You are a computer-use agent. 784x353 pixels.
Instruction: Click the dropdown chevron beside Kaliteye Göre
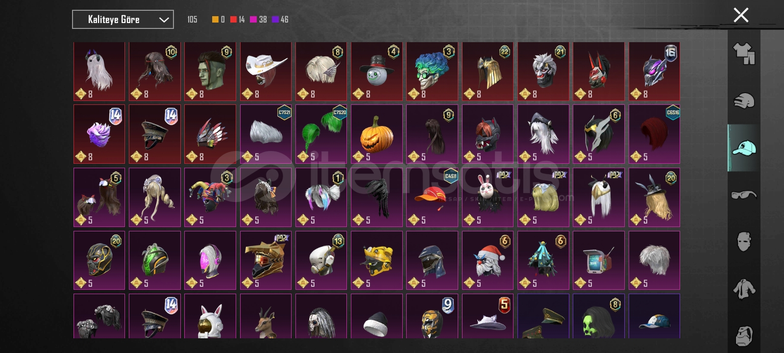pos(164,20)
